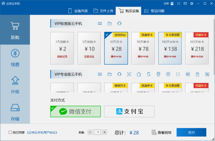Click the blue 支付 pay button
Screen dimensions: 215x141
coord(191,132)
